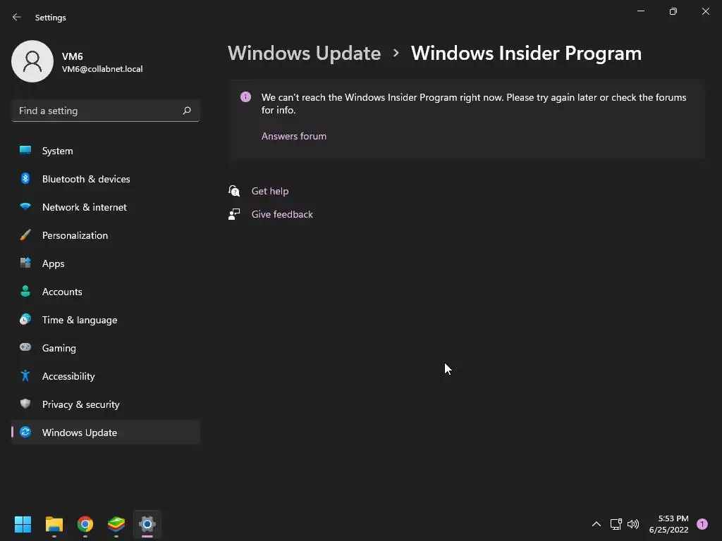Screen dimensions: 722x541
Task: Open the network status tray icon
Action: tap(616, 524)
